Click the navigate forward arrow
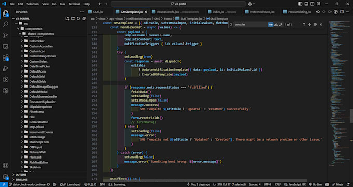Viewport: 353px width, 187px height. pos(106,4)
